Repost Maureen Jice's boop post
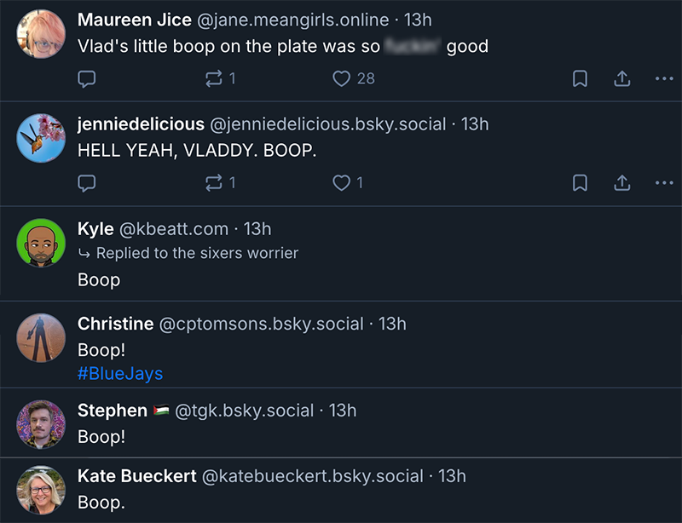Screen dimensions: 682x523 click(214, 79)
